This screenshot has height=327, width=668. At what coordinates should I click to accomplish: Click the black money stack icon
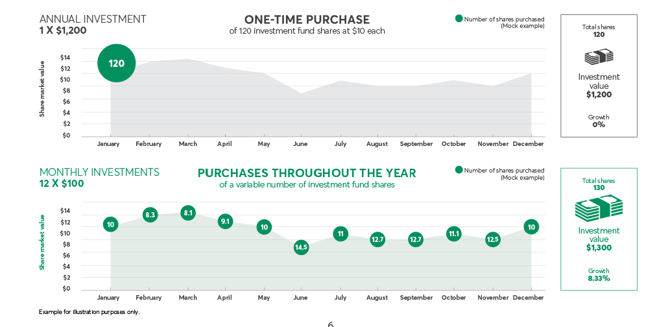click(x=599, y=57)
